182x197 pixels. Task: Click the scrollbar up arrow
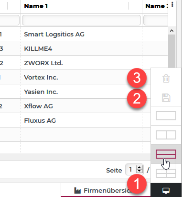coord(171,31)
